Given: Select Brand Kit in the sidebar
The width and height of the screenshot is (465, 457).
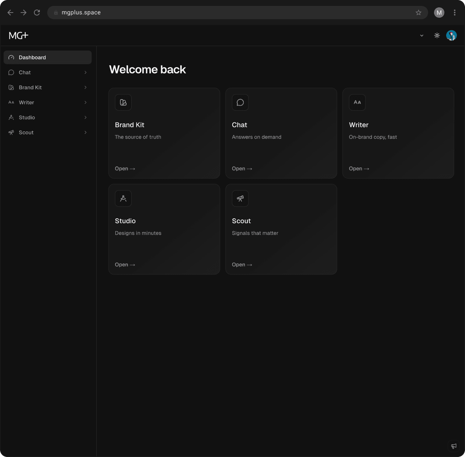Looking at the screenshot, I should pyautogui.click(x=48, y=87).
